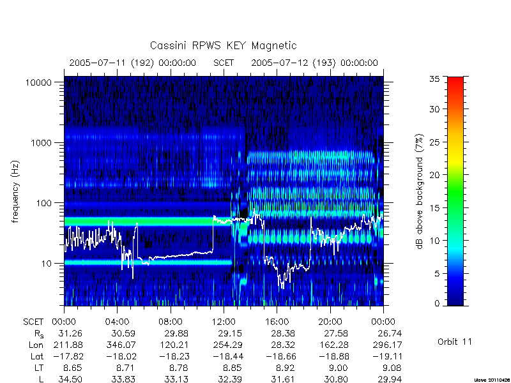511x383 pixels.
Task: Click the latitude value -19.11
Action: (x=387, y=357)
